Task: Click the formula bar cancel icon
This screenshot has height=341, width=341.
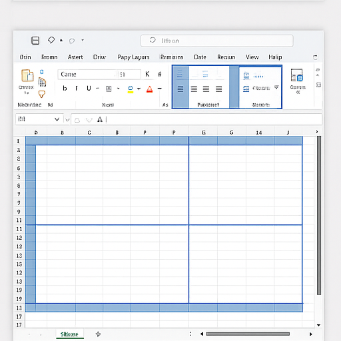Action: (77, 120)
